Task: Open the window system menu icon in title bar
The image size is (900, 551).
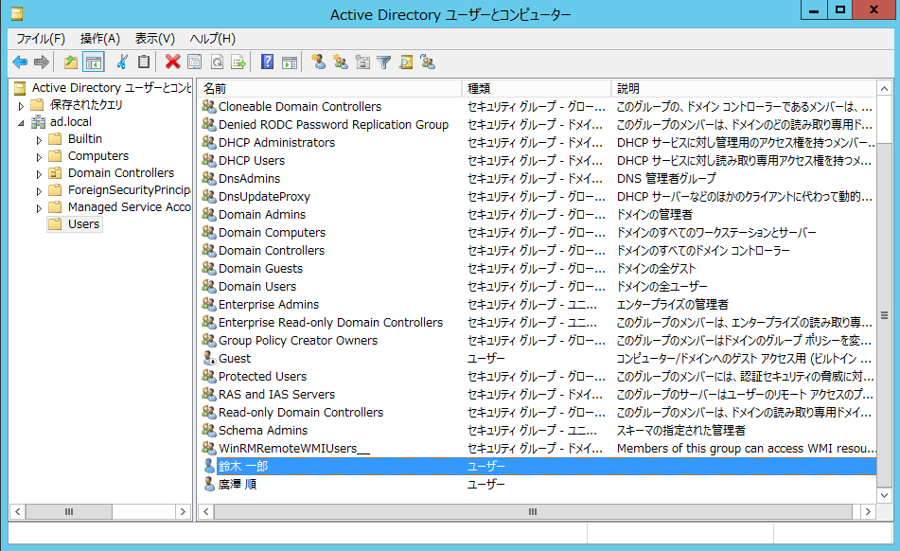Action: 17,13
